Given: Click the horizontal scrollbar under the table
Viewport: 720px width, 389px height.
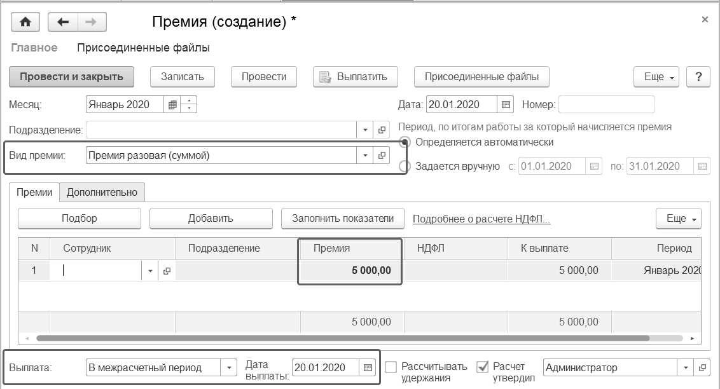Looking at the screenshot, I should 343,339.
